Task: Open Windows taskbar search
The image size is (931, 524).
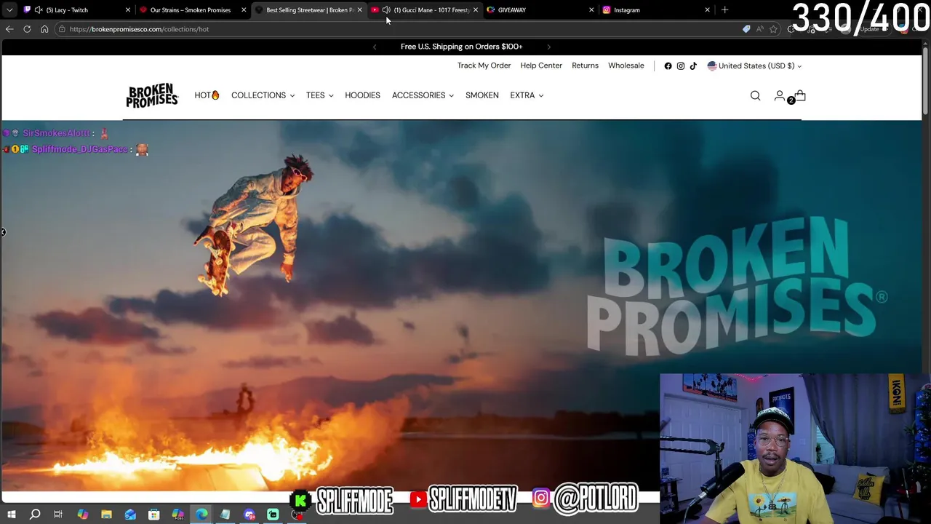Action: 35,515
